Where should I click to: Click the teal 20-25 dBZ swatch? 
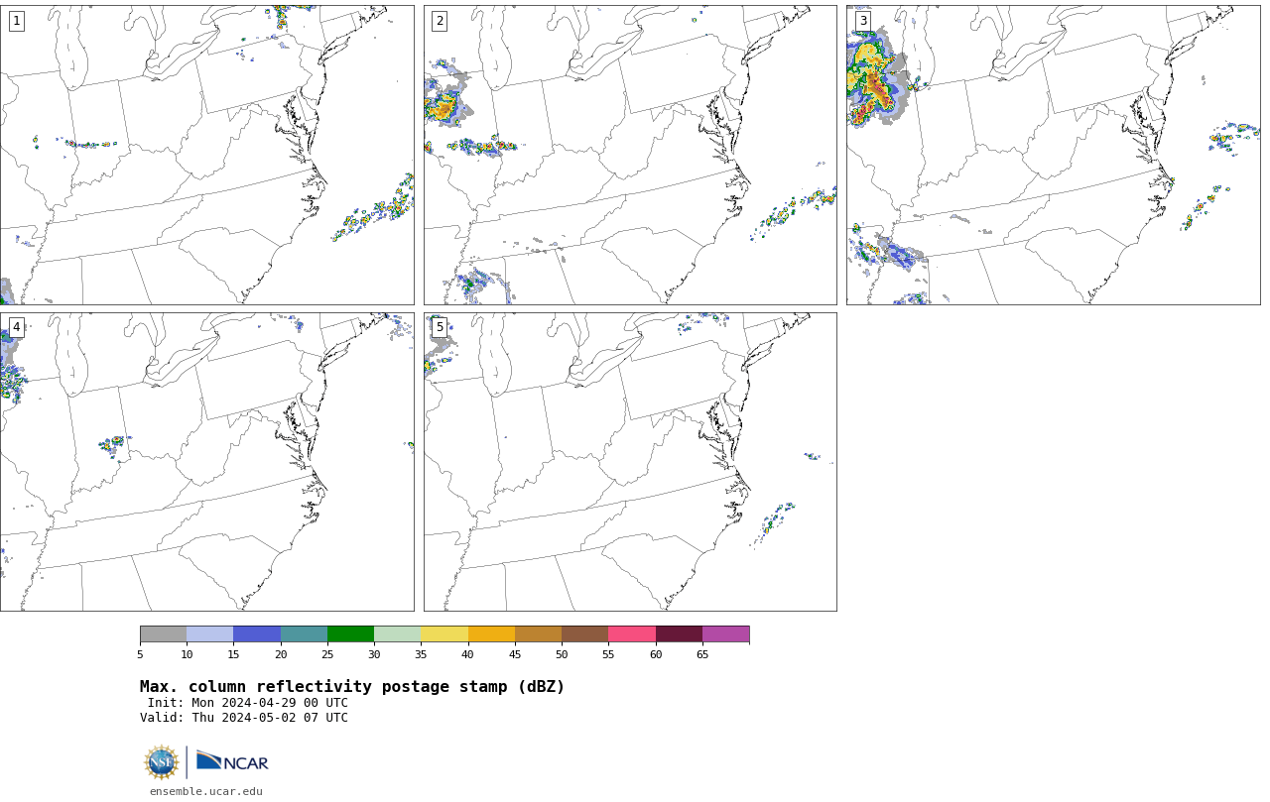click(x=304, y=634)
